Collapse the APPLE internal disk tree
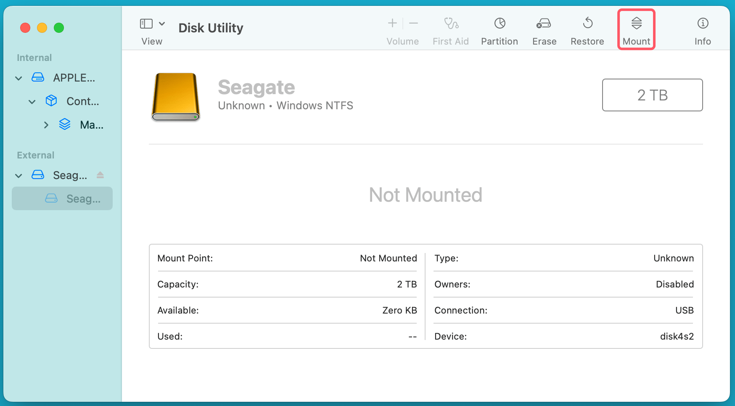The image size is (735, 406). pyautogui.click(x=19, y=78)
